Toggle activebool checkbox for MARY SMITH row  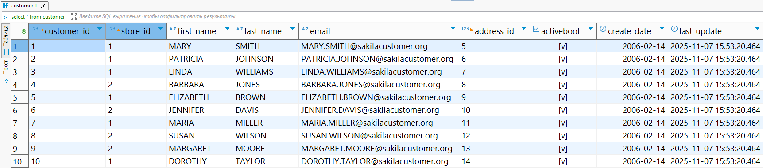pos(563,46)
